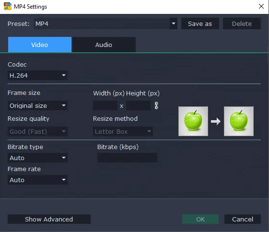Click the app icon in title bar
The height and width of the screenshot is (232, 269).
tap(8, 7)
